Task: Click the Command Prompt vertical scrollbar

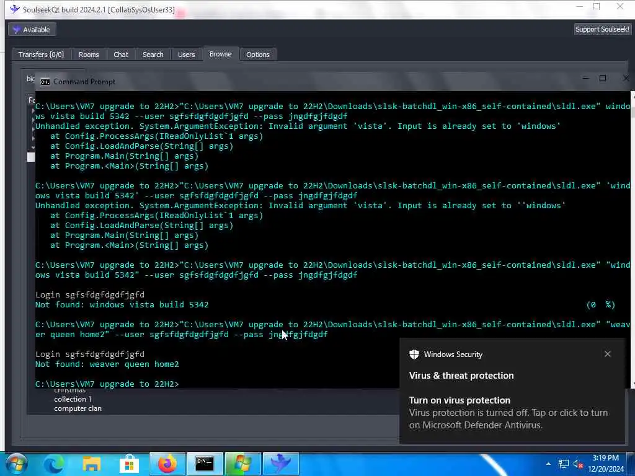Action: (x=633, y=240)
